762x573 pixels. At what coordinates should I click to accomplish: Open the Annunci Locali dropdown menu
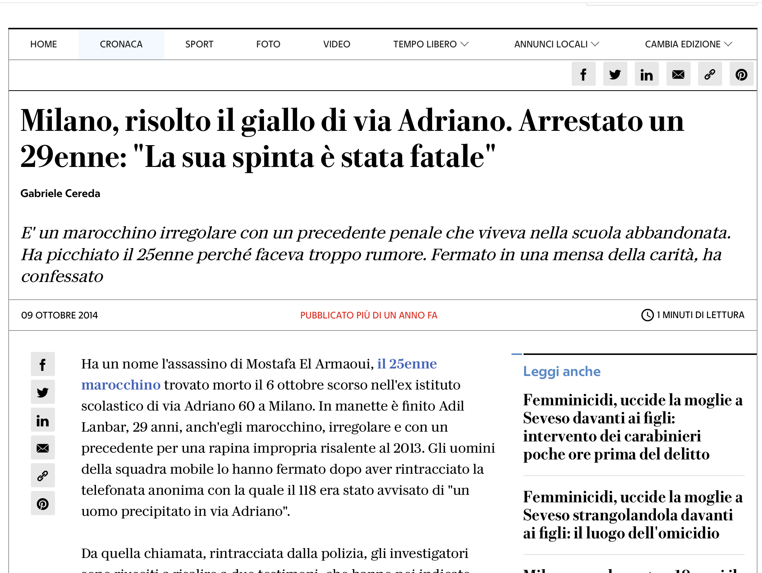556,44
